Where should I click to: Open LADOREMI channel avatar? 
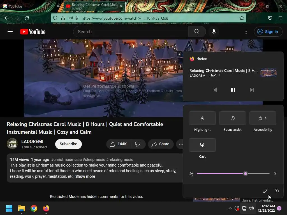[12, 144]
